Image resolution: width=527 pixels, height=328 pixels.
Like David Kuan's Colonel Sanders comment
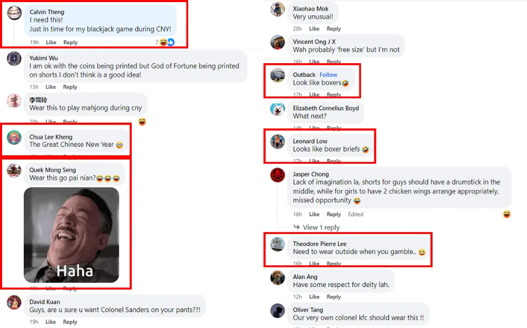51,322
